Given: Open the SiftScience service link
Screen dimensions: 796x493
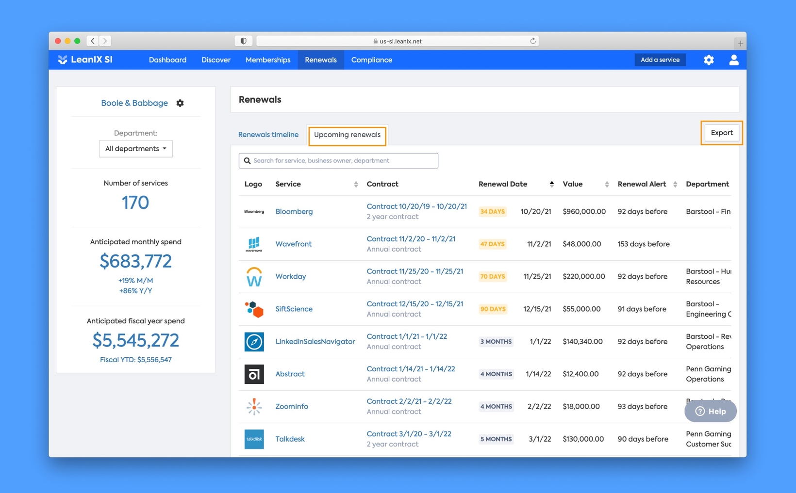Looking at the screenshot, I should coord(294,309).
